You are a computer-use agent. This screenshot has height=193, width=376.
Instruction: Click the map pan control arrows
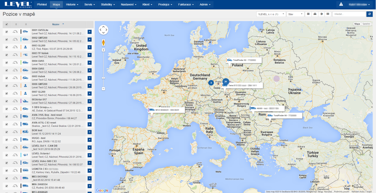pyautogui.click(x=104, y=30)
